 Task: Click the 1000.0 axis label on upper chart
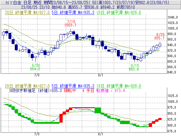(173, 28)
